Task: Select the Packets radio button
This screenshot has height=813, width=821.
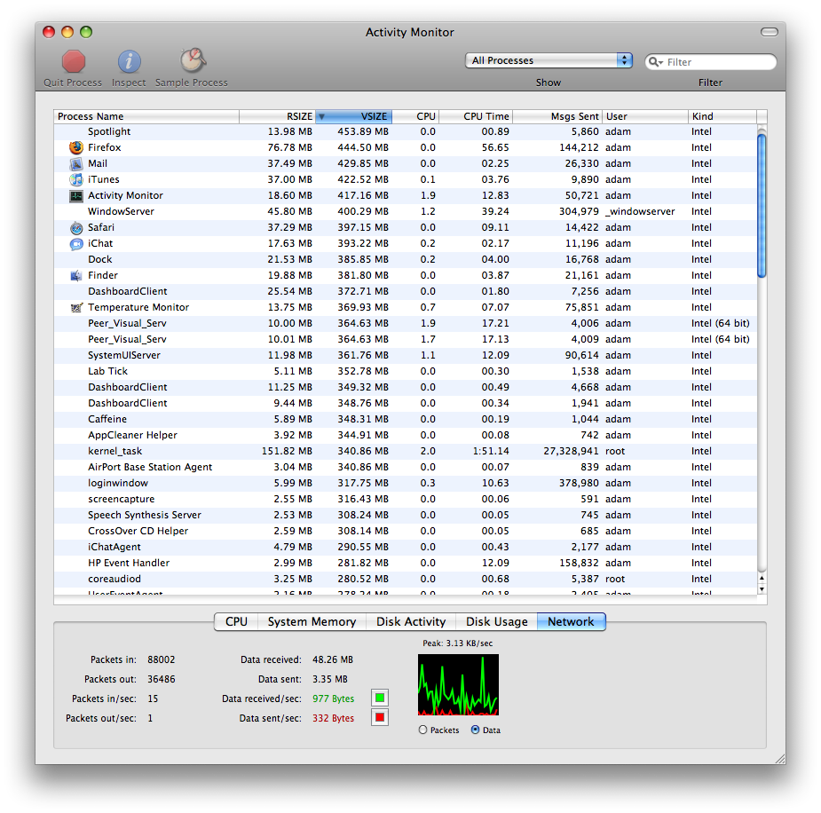Action: pos(423,730)
